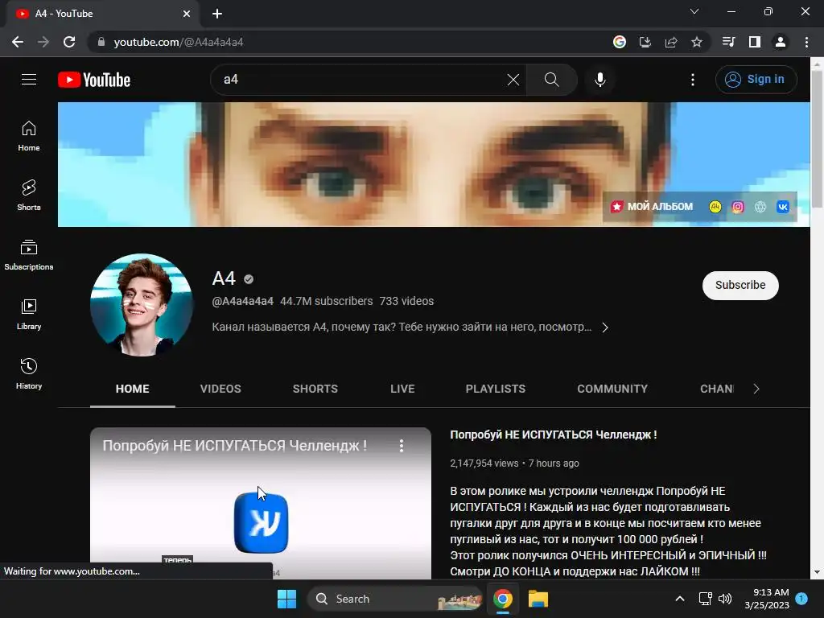This screenshot has height=618, width=824.
Task: Toggle Chrome side panel
Action: (x=755, y=42)
